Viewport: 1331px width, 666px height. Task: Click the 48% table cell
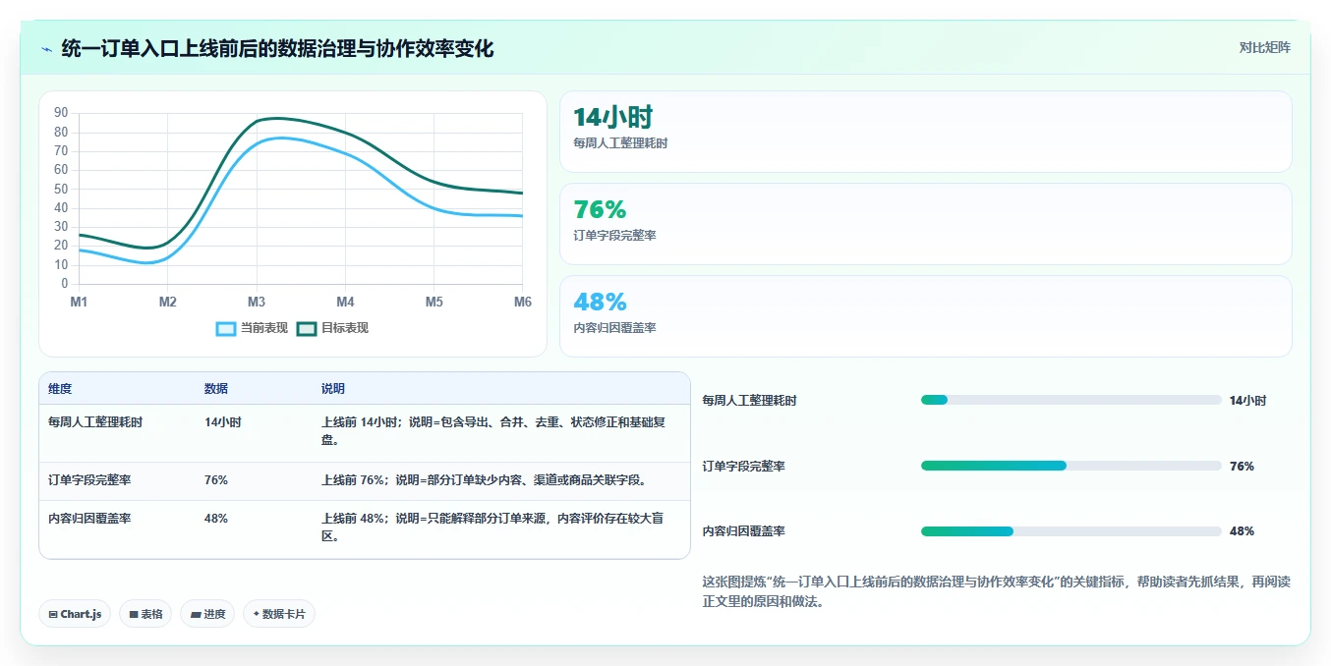pos(216,519)
